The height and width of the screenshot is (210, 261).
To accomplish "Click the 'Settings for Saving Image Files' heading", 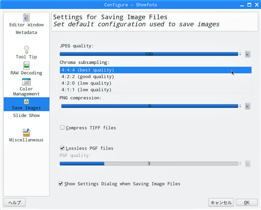I will [110, 17].
